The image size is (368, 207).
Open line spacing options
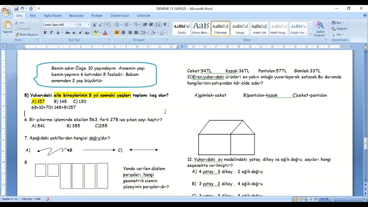[144, 33]
